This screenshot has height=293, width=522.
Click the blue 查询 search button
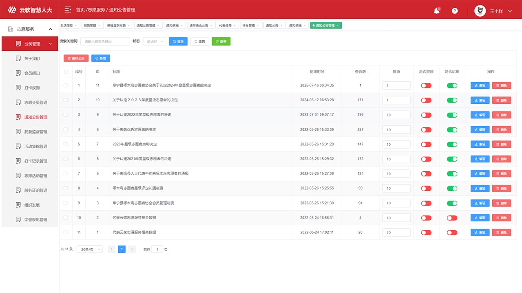click(x=178, y=42)
